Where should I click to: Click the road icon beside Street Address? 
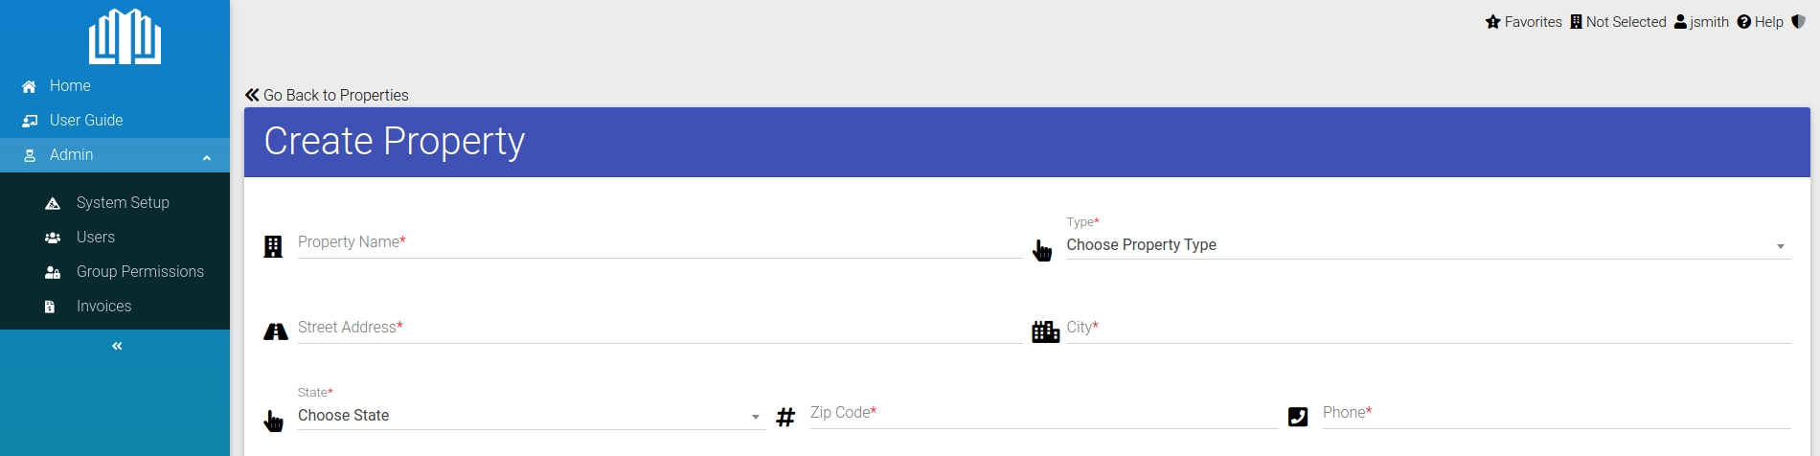(276, 331)
